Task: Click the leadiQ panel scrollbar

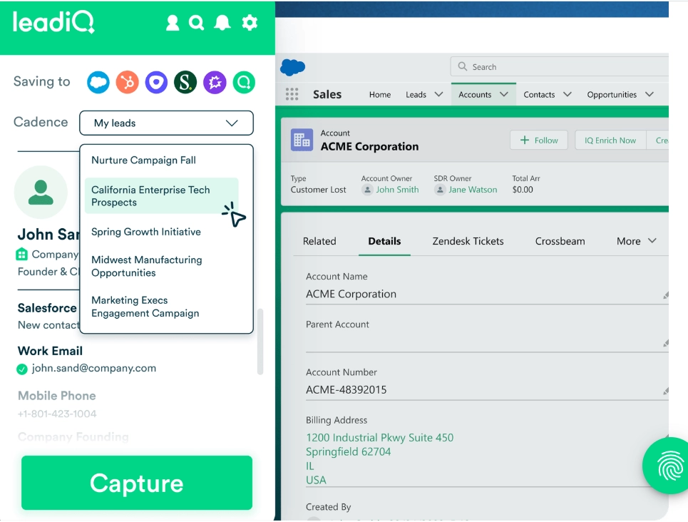Action: point(260,342)
